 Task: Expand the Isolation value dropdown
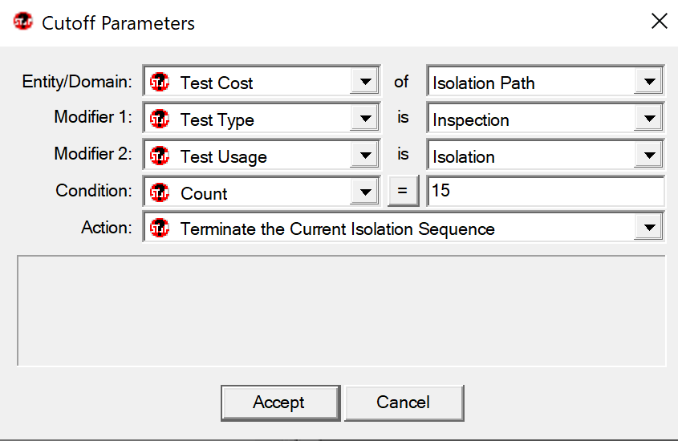[x=649, y=155]
